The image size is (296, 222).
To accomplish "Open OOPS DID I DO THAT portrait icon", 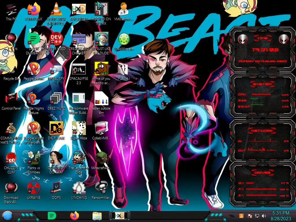I will [x=56, y=163].
